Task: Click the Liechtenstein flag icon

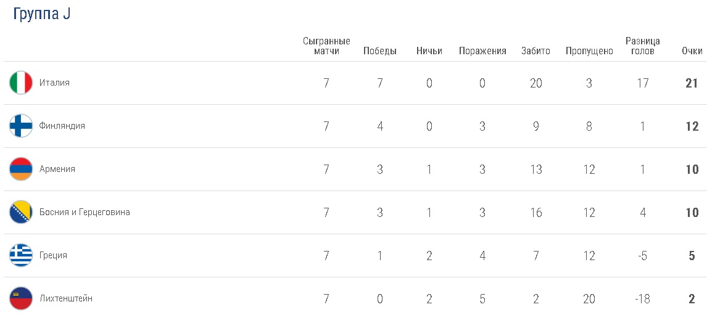Action: [x=21, y=298]
